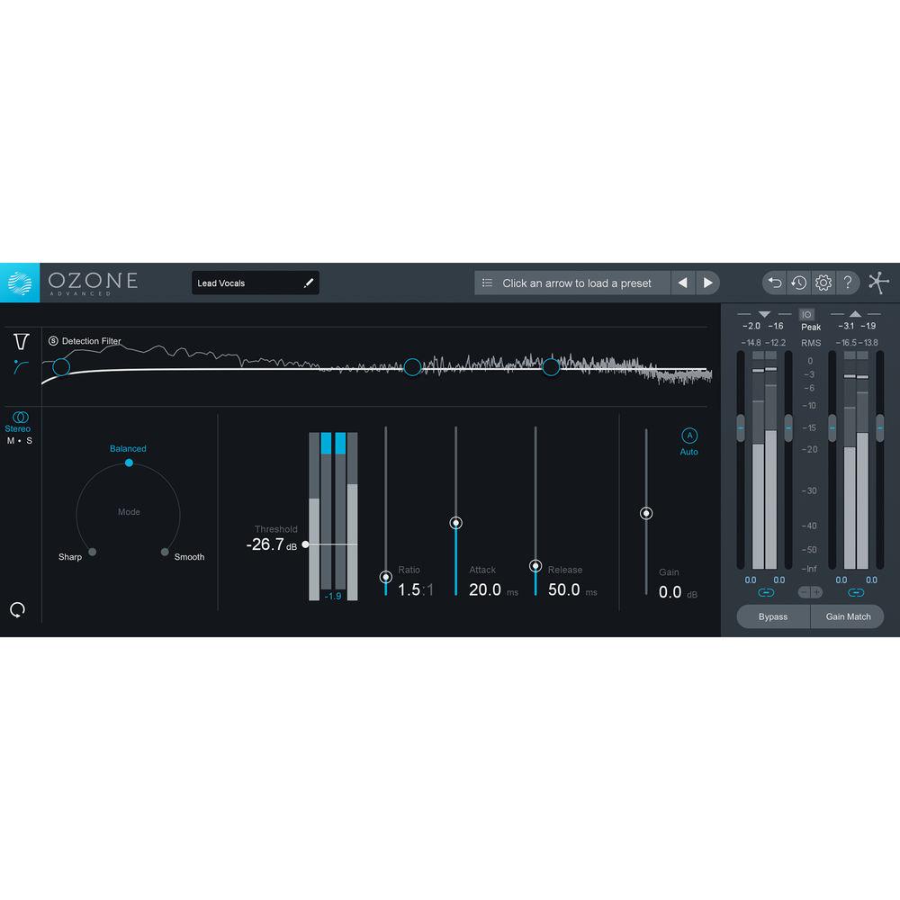Edit the Lead Vocals preset name
This screenshot has width=900, height=900.
coord(309,282)
